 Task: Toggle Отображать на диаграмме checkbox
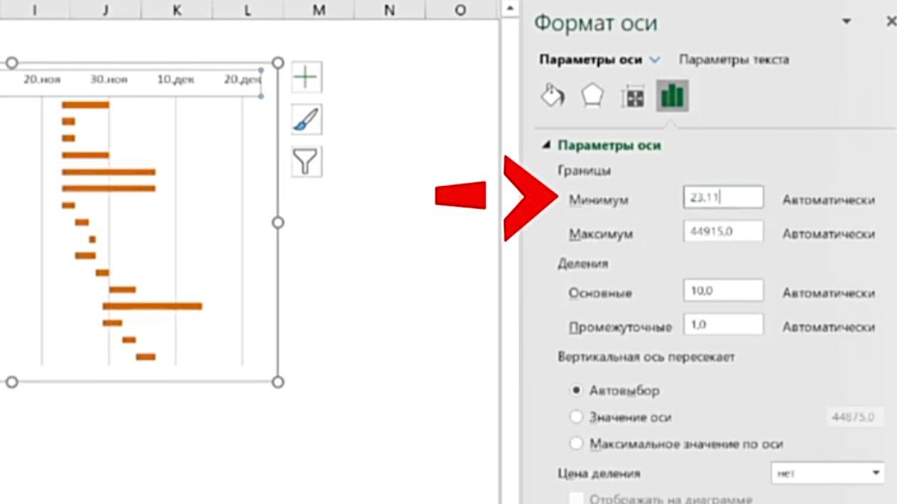coord(577,498)
